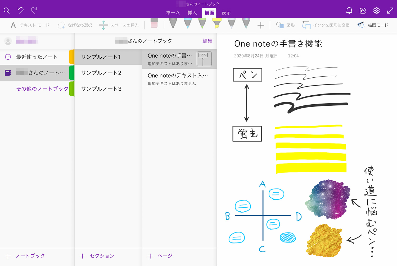The image size is (397, 266).
Task: Open the 表示 tab
Action: 226,13
